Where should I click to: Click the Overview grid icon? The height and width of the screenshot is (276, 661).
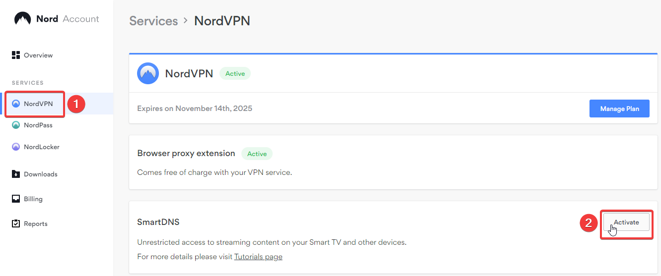click(x=16, y=55)
